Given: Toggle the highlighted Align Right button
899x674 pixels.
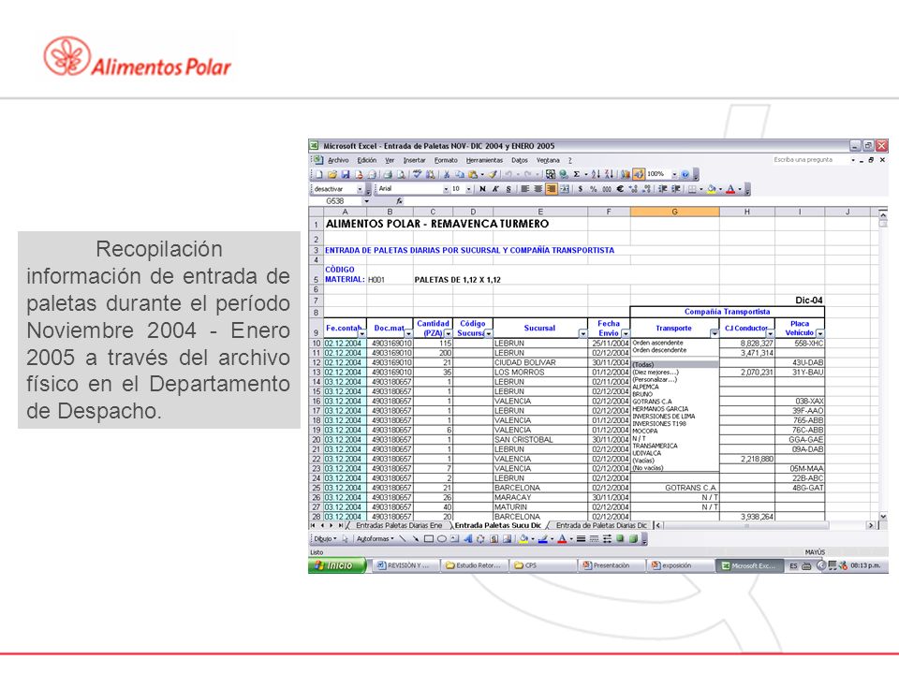Looking at the screenshot, I should coord(551,188).
